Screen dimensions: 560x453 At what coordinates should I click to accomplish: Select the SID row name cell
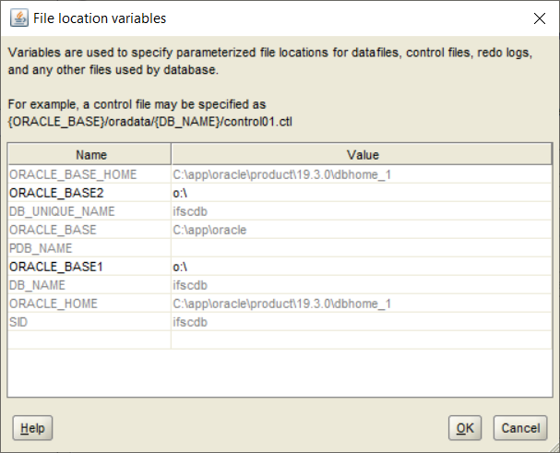[x=89, y=322]
